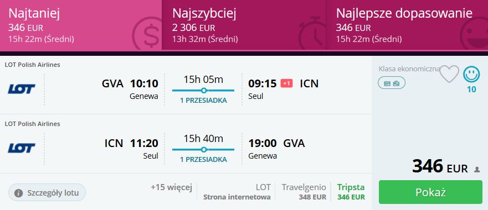Screen dimensions: 488x210
Task: Choose the Tripsta 346 EUR offer
Action: (351, 192)
